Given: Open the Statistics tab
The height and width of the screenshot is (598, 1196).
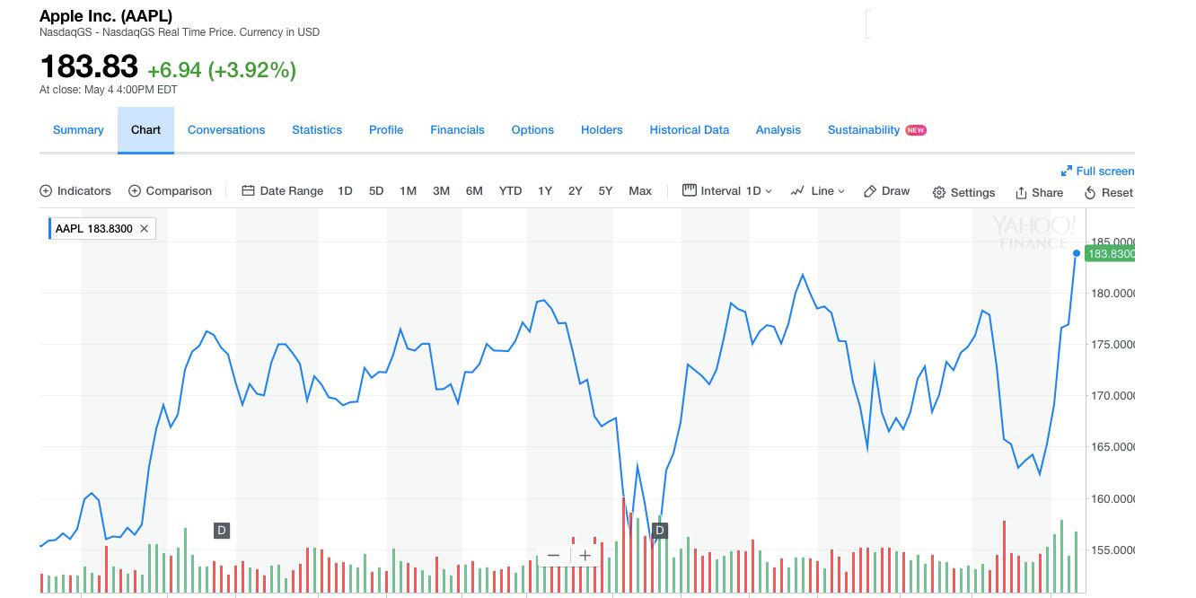Looking at the screenshot, I should 317,130.
